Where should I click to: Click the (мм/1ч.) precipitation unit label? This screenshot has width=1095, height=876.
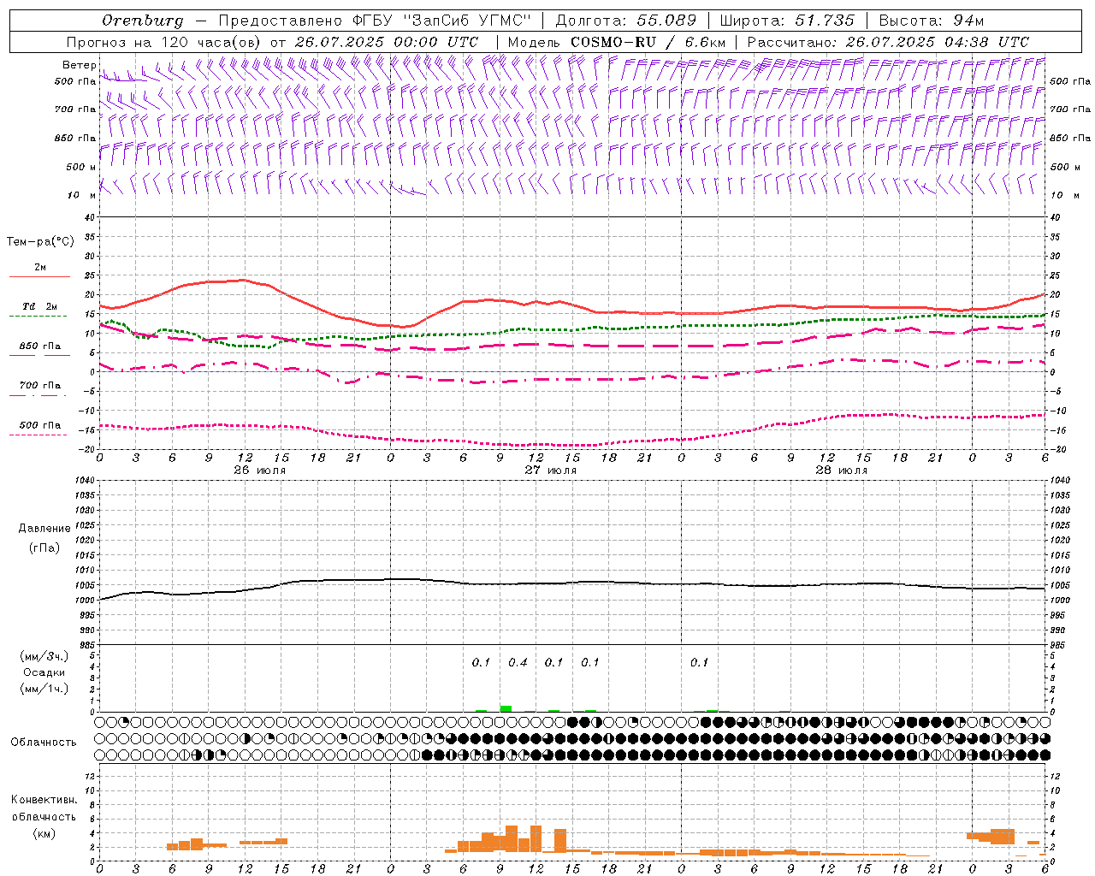pyautogui.click(x=44, y=689)
